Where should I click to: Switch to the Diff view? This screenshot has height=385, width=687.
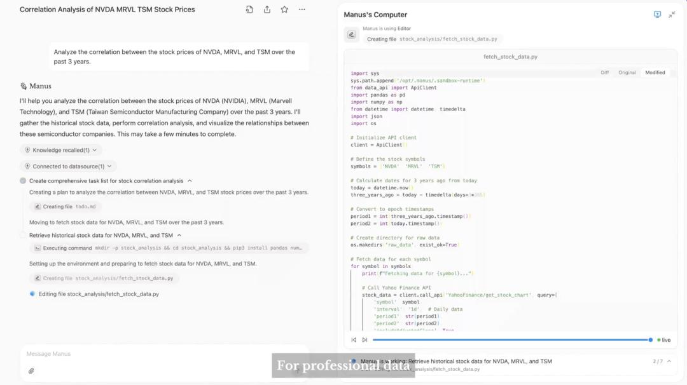[604, 72]
